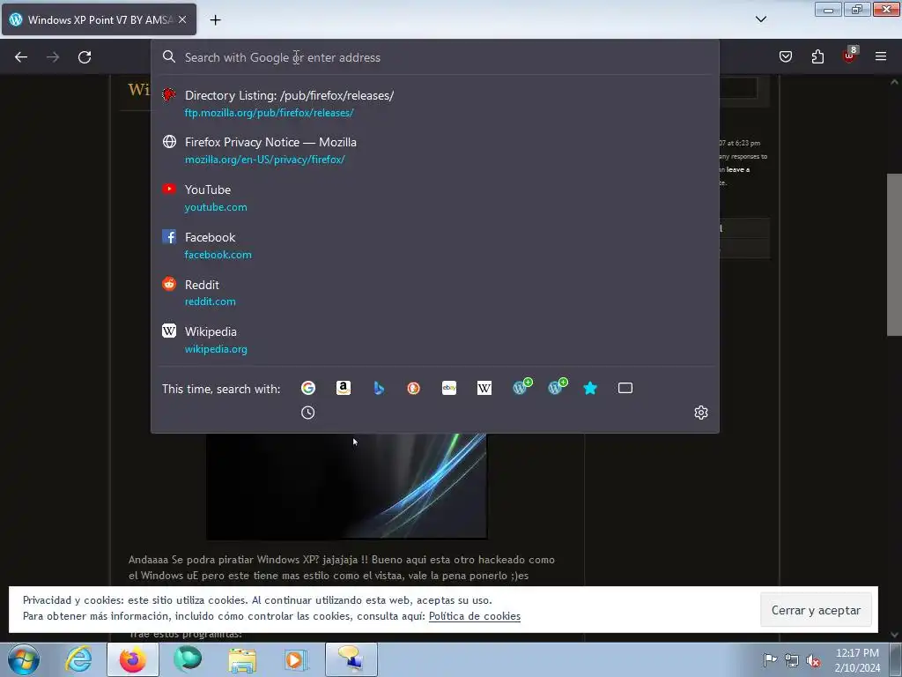Screen dimensions: 902x677
Task: Go back to the previous page
Action: [21, 57]
